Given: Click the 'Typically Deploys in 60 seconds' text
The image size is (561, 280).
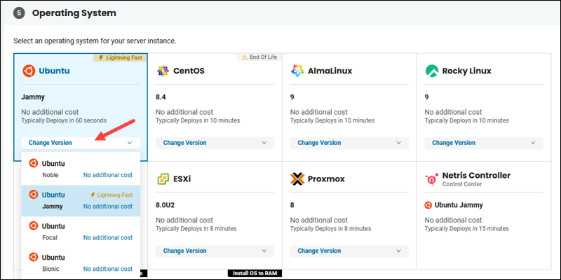Looking at the screenshot, I should [x=64, y=120].
